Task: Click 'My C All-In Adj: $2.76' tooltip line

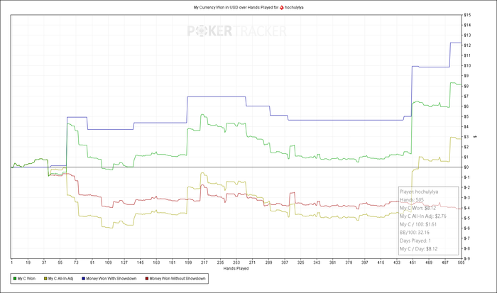Action: point(423,216)
